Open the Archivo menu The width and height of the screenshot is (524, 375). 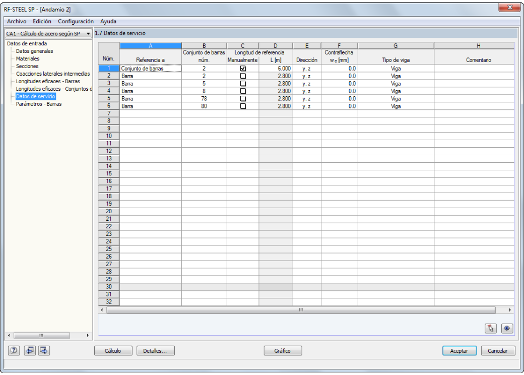click(16, 21)
